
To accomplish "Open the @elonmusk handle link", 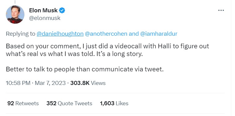I will (45, 18).
